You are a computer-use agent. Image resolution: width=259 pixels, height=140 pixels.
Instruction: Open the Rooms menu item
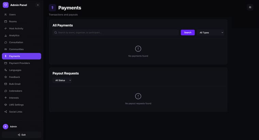click(x=21, y=22)
